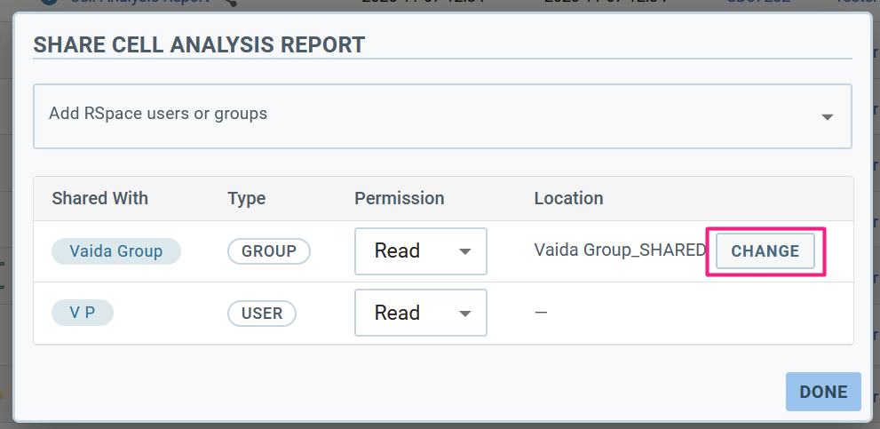Click the USER type badge
Screen dimensions: 880x429
[x=262, y=313]
